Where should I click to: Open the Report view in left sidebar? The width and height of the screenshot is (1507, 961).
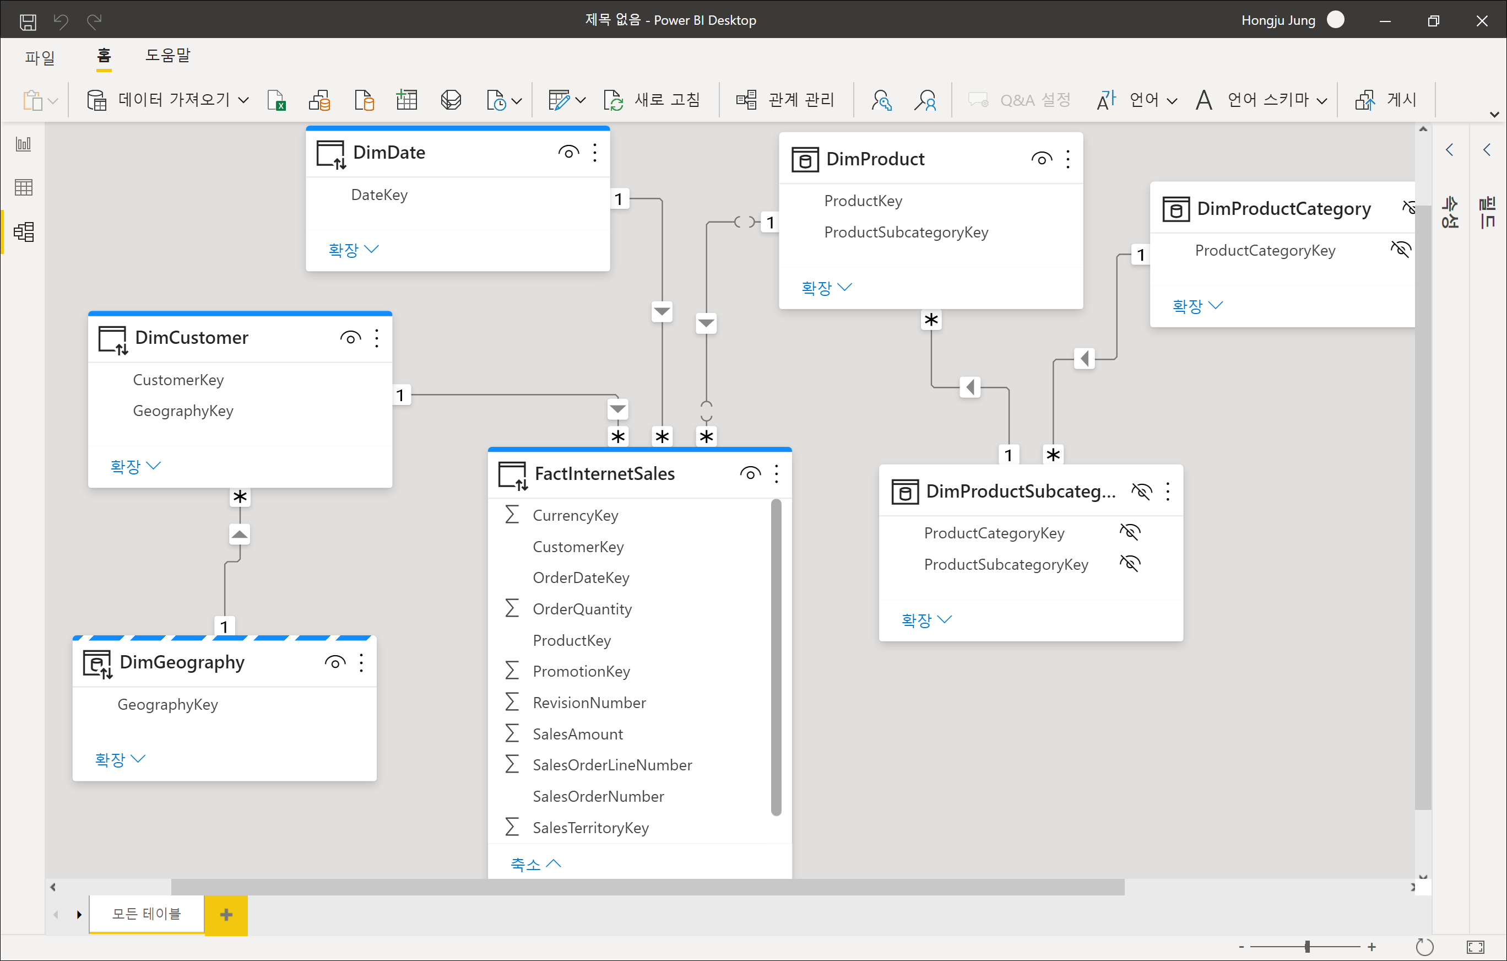pyautogui.click(x=23, y=144)
